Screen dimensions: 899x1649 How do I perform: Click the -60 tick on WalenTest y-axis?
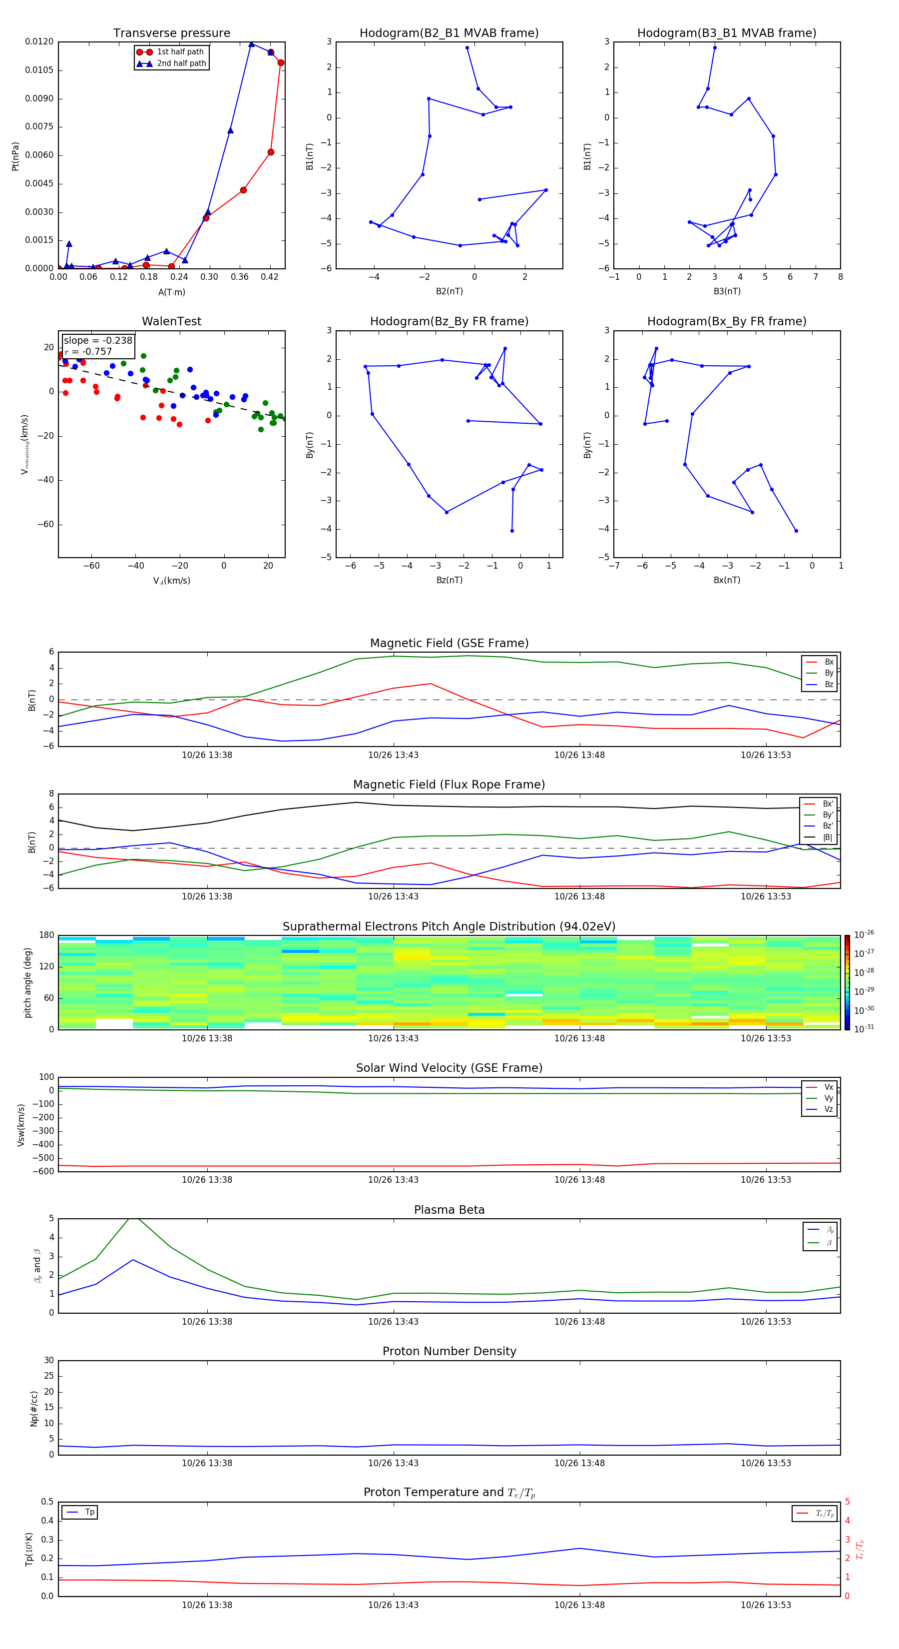(45, 524)
